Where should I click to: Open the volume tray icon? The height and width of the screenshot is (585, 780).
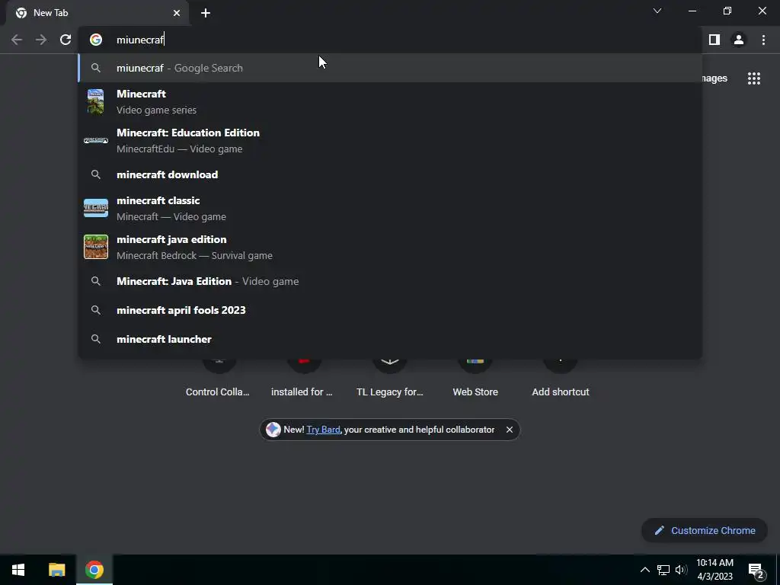(681, 570)
